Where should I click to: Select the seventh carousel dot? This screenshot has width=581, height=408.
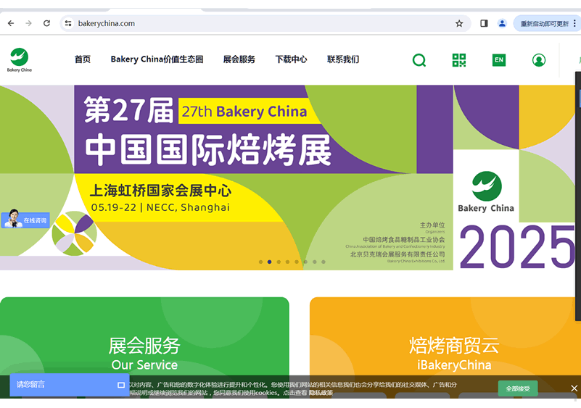[315, 262]
